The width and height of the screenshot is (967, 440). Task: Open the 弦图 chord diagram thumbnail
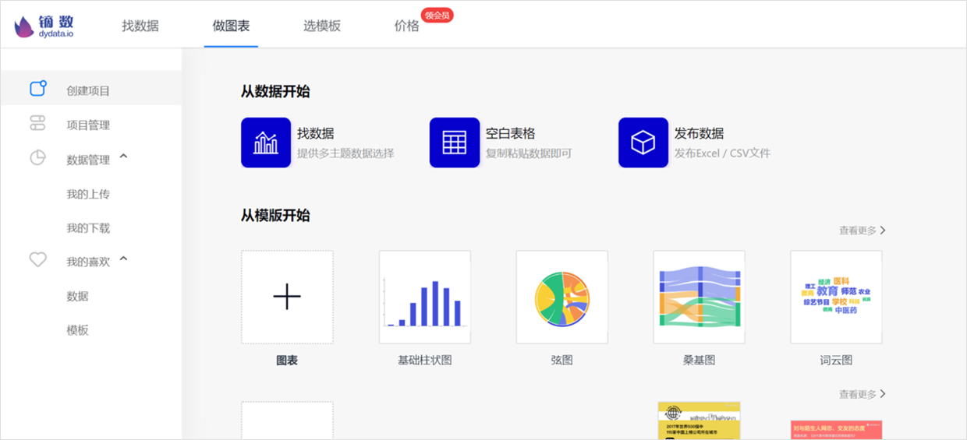pyautogui.click(x=562, y=297)
